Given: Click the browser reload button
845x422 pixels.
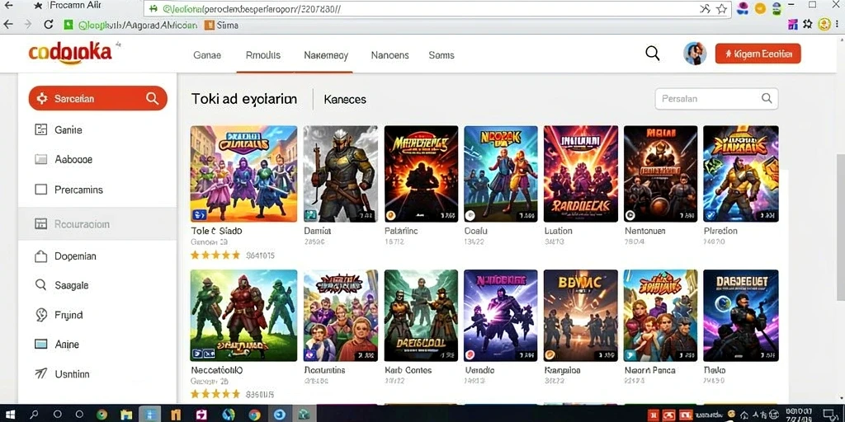Looking at the screenshot, I should click(49, 25).
